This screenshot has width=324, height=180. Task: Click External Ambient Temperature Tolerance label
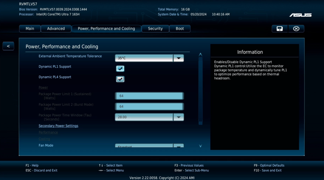coord(70,56)
